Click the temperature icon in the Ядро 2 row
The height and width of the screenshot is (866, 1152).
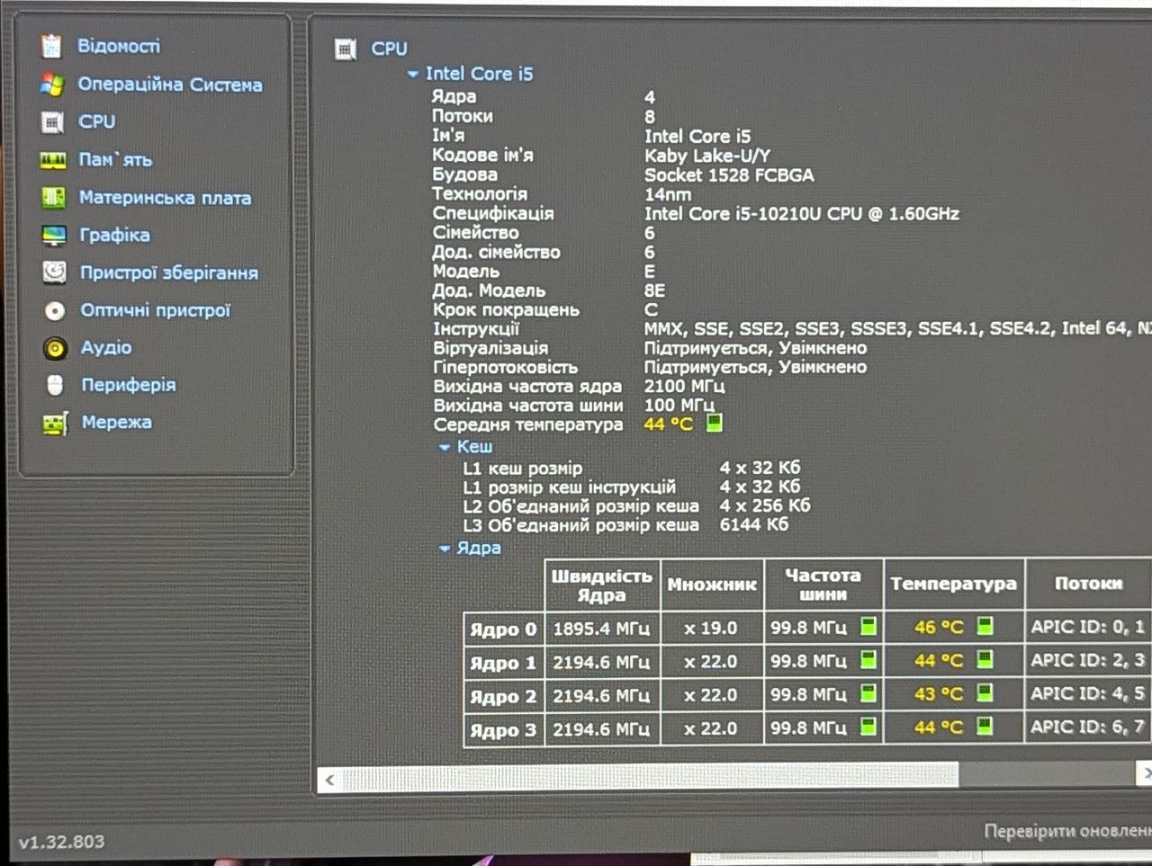(985, 693)
